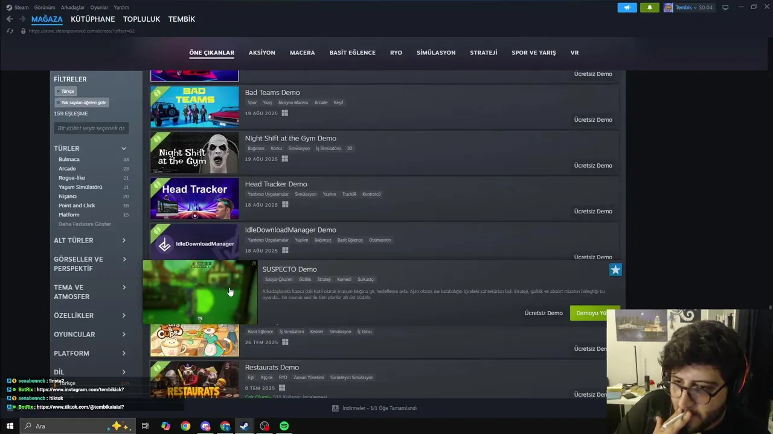Open TOPLULUK in top navigation
The width and height of the screenshot is (773, 434).
tap(141, 19)
